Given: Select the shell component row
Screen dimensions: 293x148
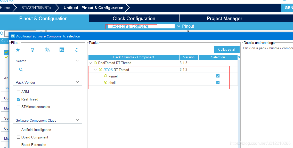Looking at the screenshot, I should click(x=163, y=82).
